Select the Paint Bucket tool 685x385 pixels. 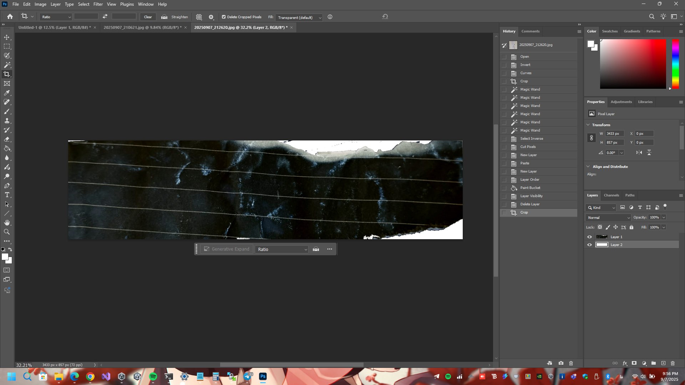(7, 149)
